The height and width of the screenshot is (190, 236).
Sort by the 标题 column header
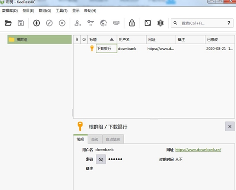pyautogui.click(x=102, y=39)
